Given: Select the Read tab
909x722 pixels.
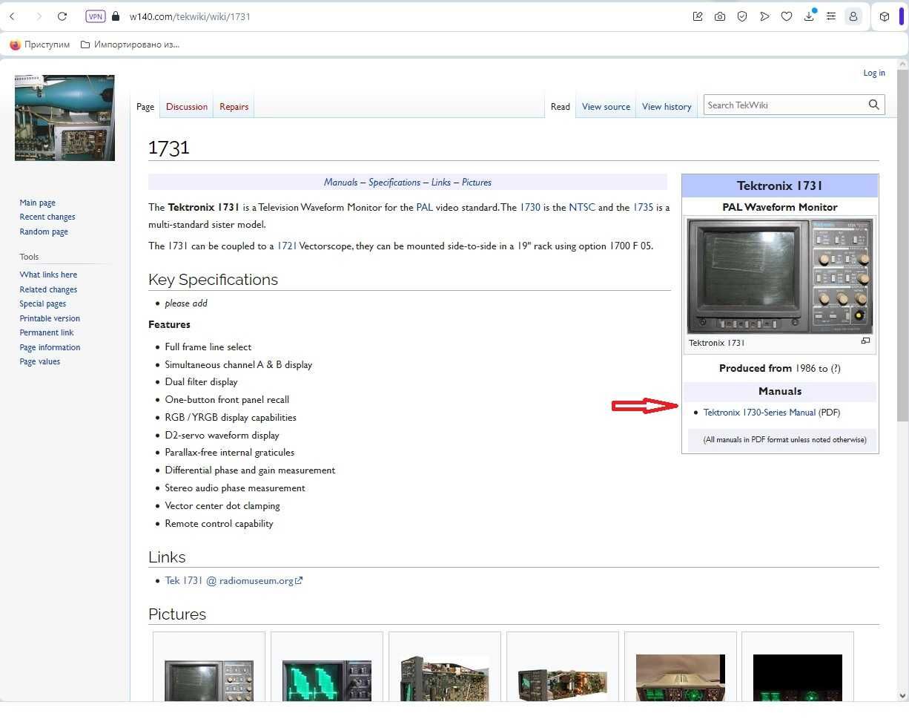Looking at the screenshot, I should [561, 107].
